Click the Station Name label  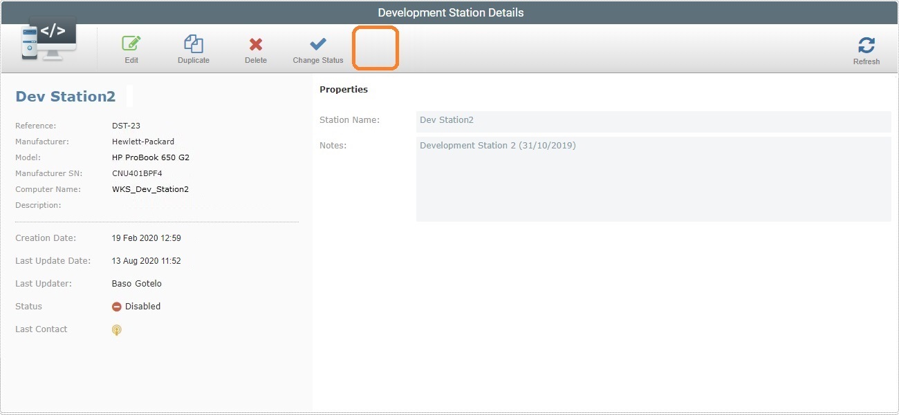350,120
